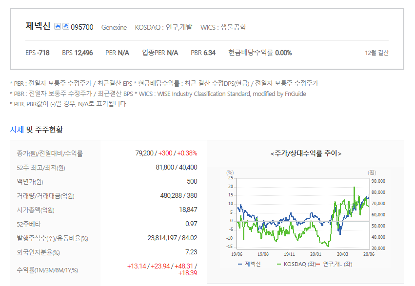
Task: Click the stock code 095700
Action: click(x=82, y=27)
